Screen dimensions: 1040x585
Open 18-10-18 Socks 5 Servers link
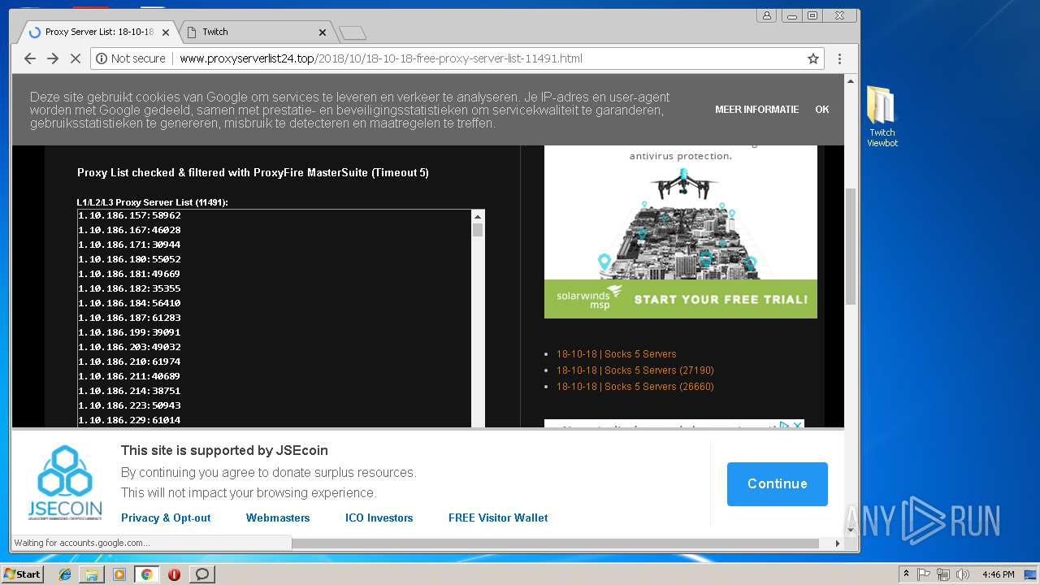pos(616,354)
